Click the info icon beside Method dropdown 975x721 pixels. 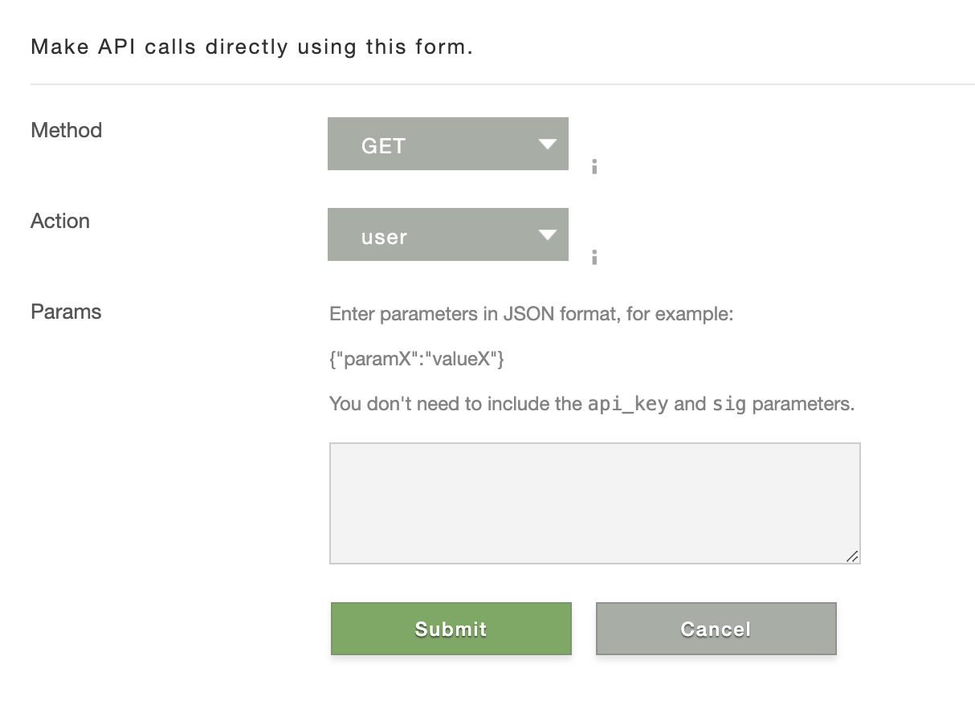pyautogui.click(x=594, y=166)
